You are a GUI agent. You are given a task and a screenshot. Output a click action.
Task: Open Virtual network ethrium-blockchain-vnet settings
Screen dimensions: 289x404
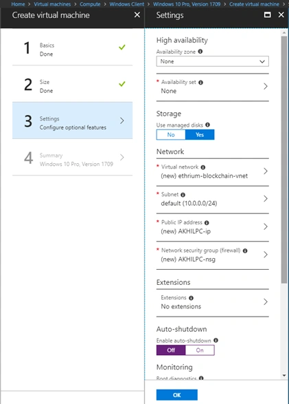pyautogui.click(x=212, y=171)
